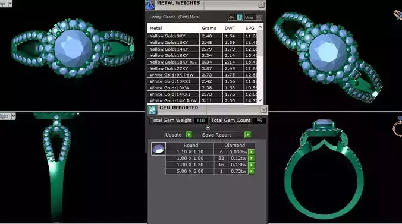Click the gem count cell 32
The width and height of the screenshot is (402, 224).
coord(221,159)
